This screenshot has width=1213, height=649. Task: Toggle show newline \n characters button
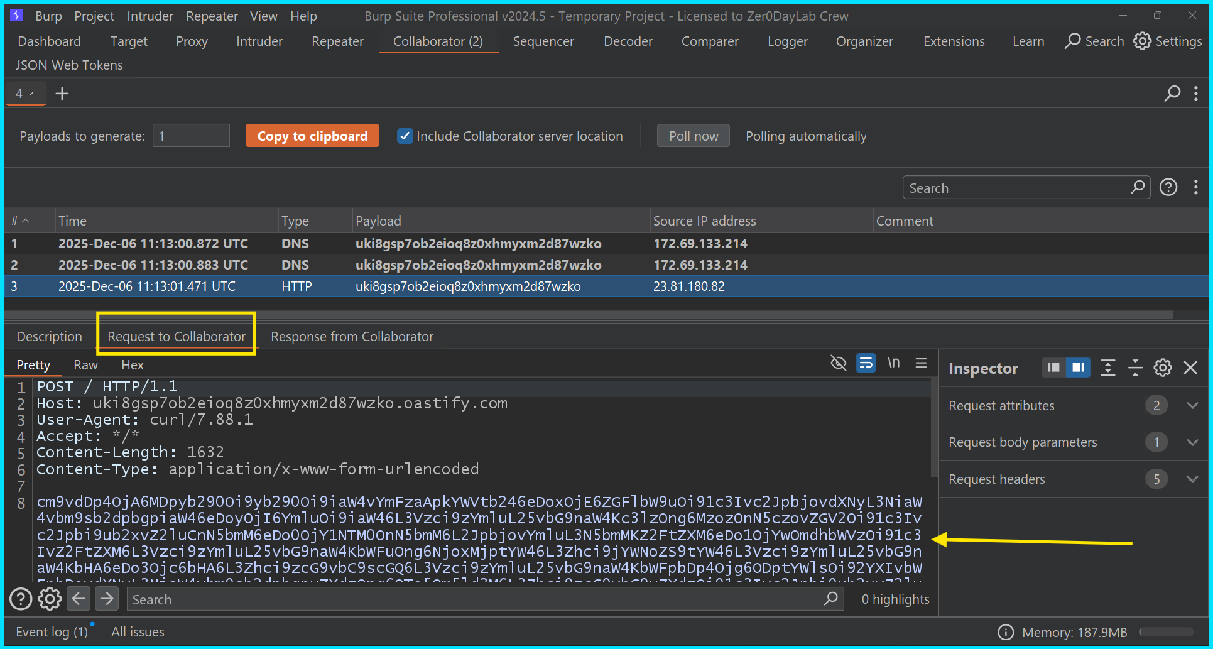click(x=893, y=363)
